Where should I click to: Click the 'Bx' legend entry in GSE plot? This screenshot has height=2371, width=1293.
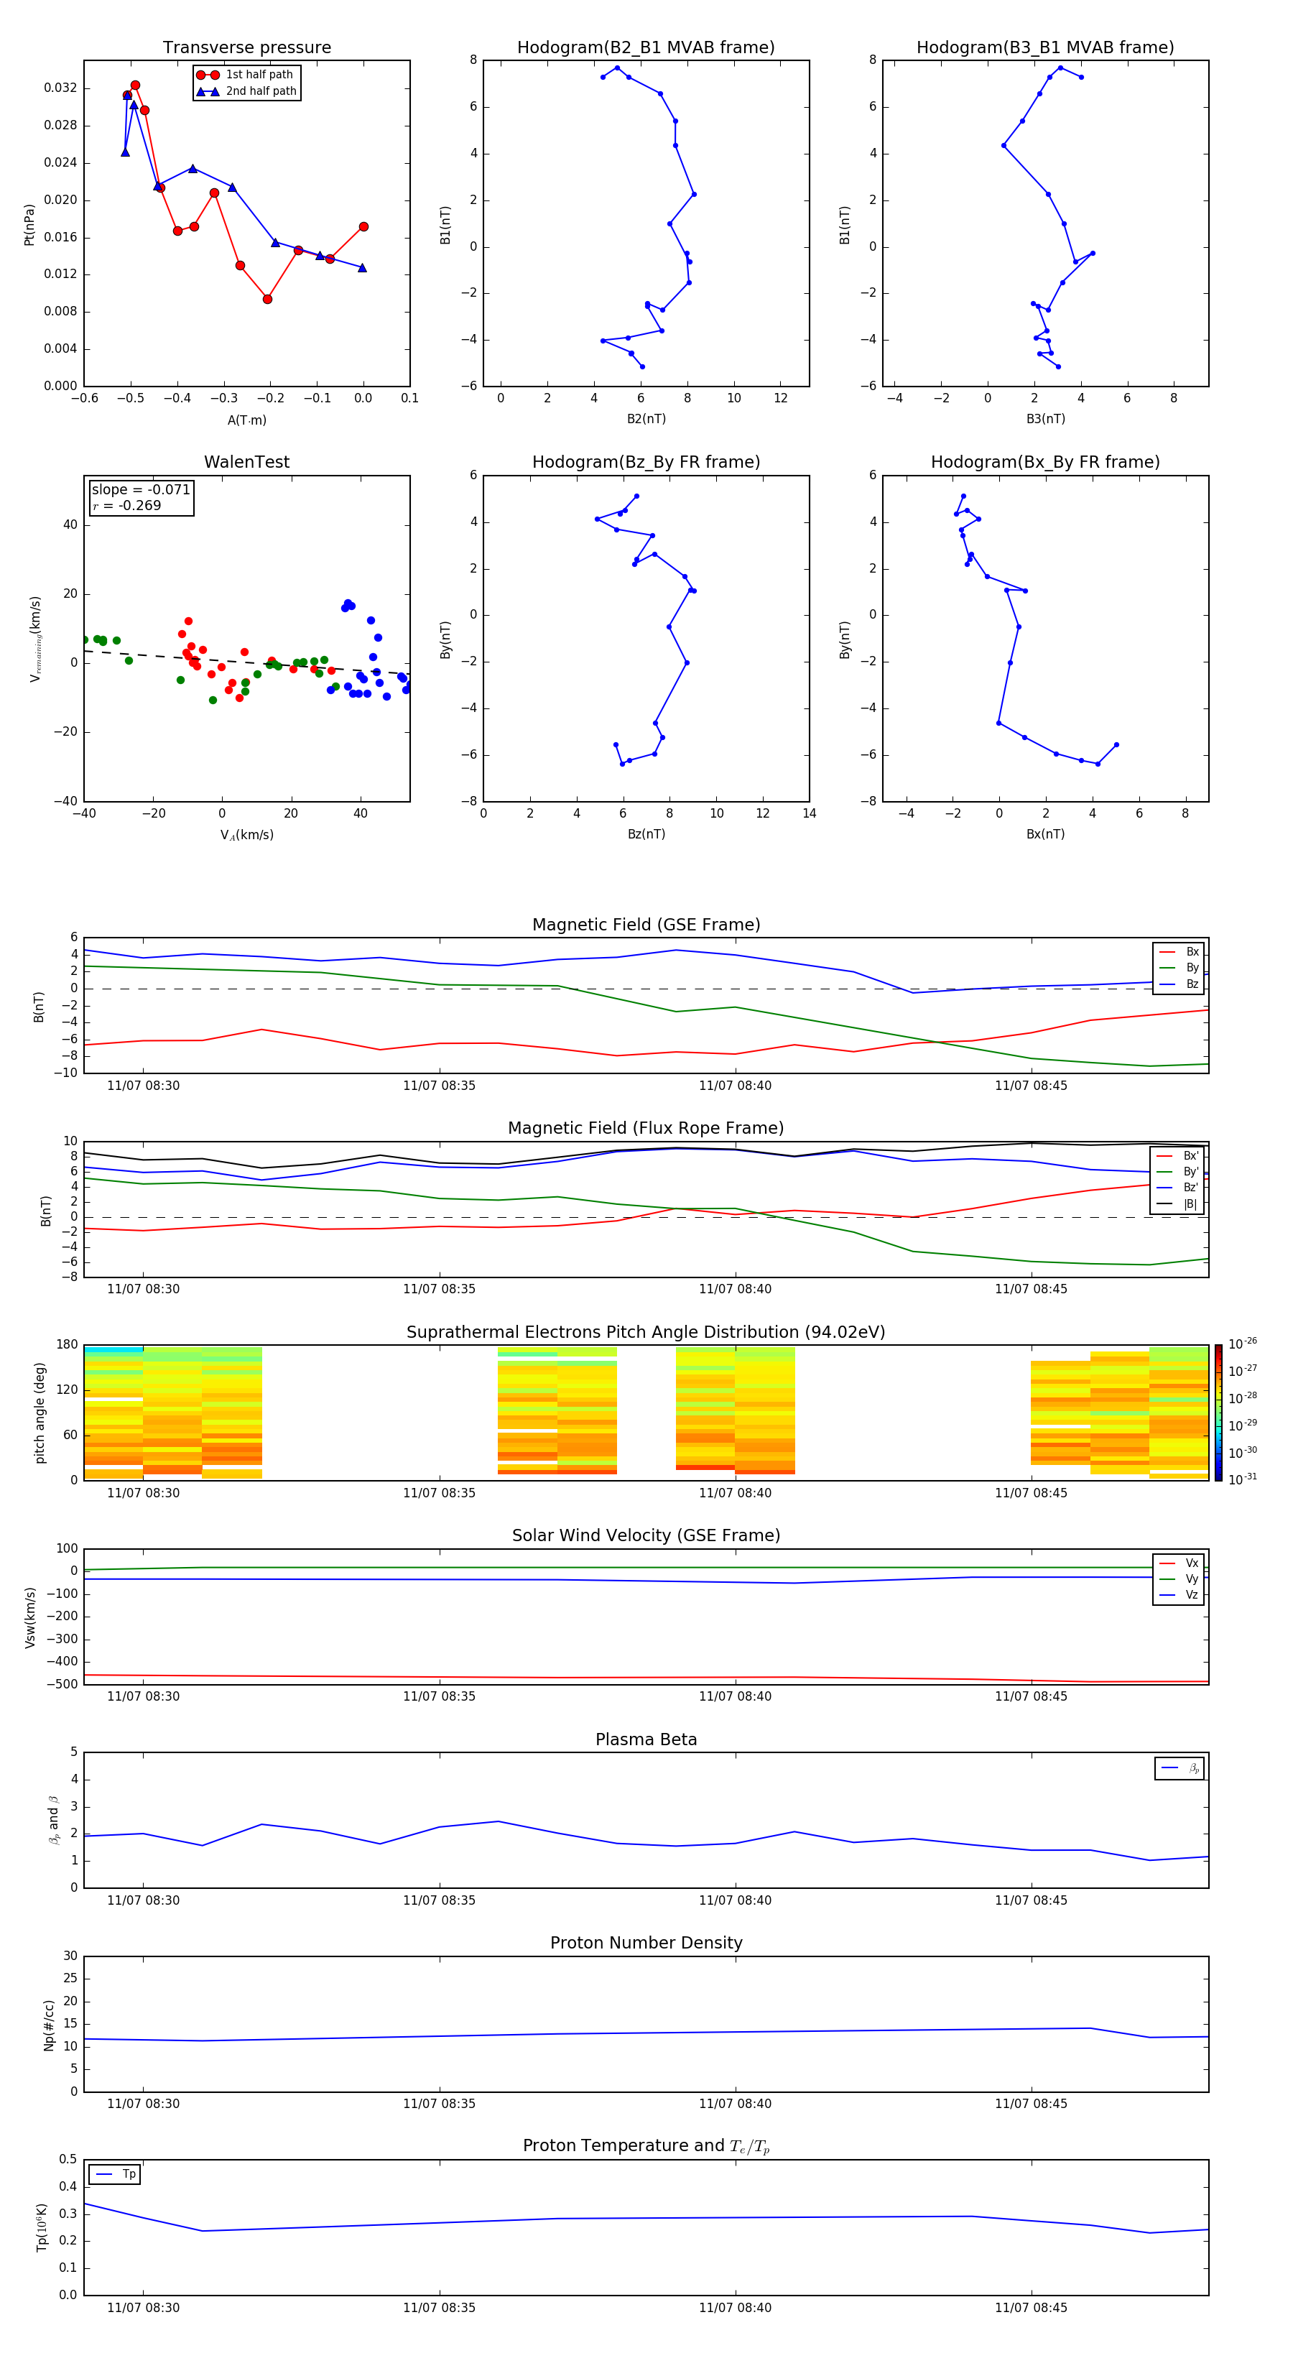click(x=1179, y=952)
